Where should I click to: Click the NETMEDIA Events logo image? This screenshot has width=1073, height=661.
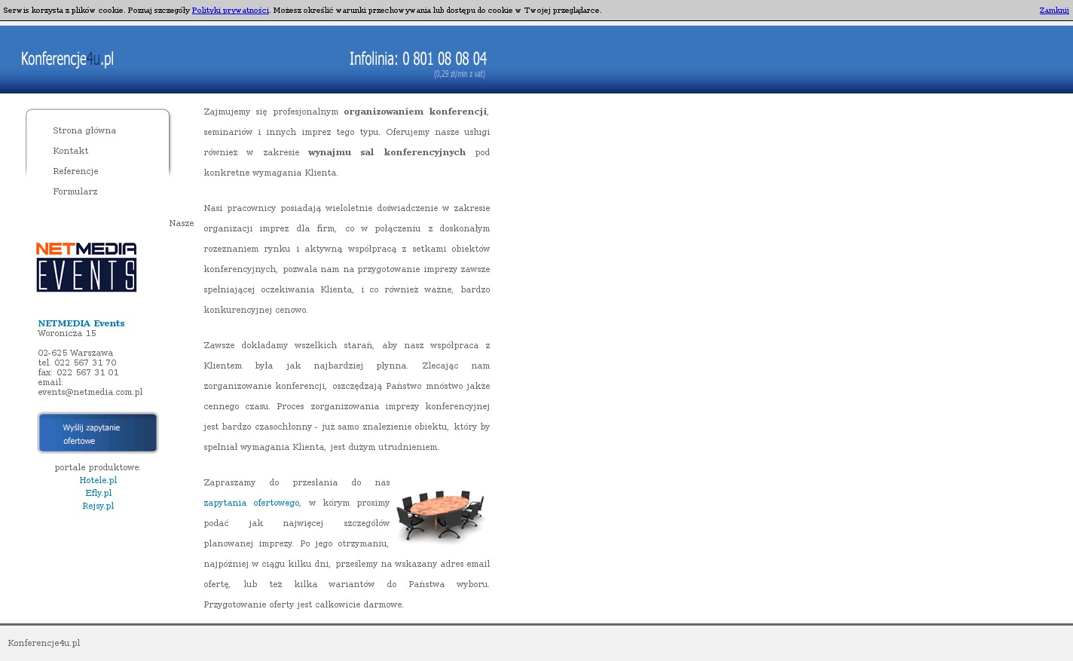click(87, 268)
